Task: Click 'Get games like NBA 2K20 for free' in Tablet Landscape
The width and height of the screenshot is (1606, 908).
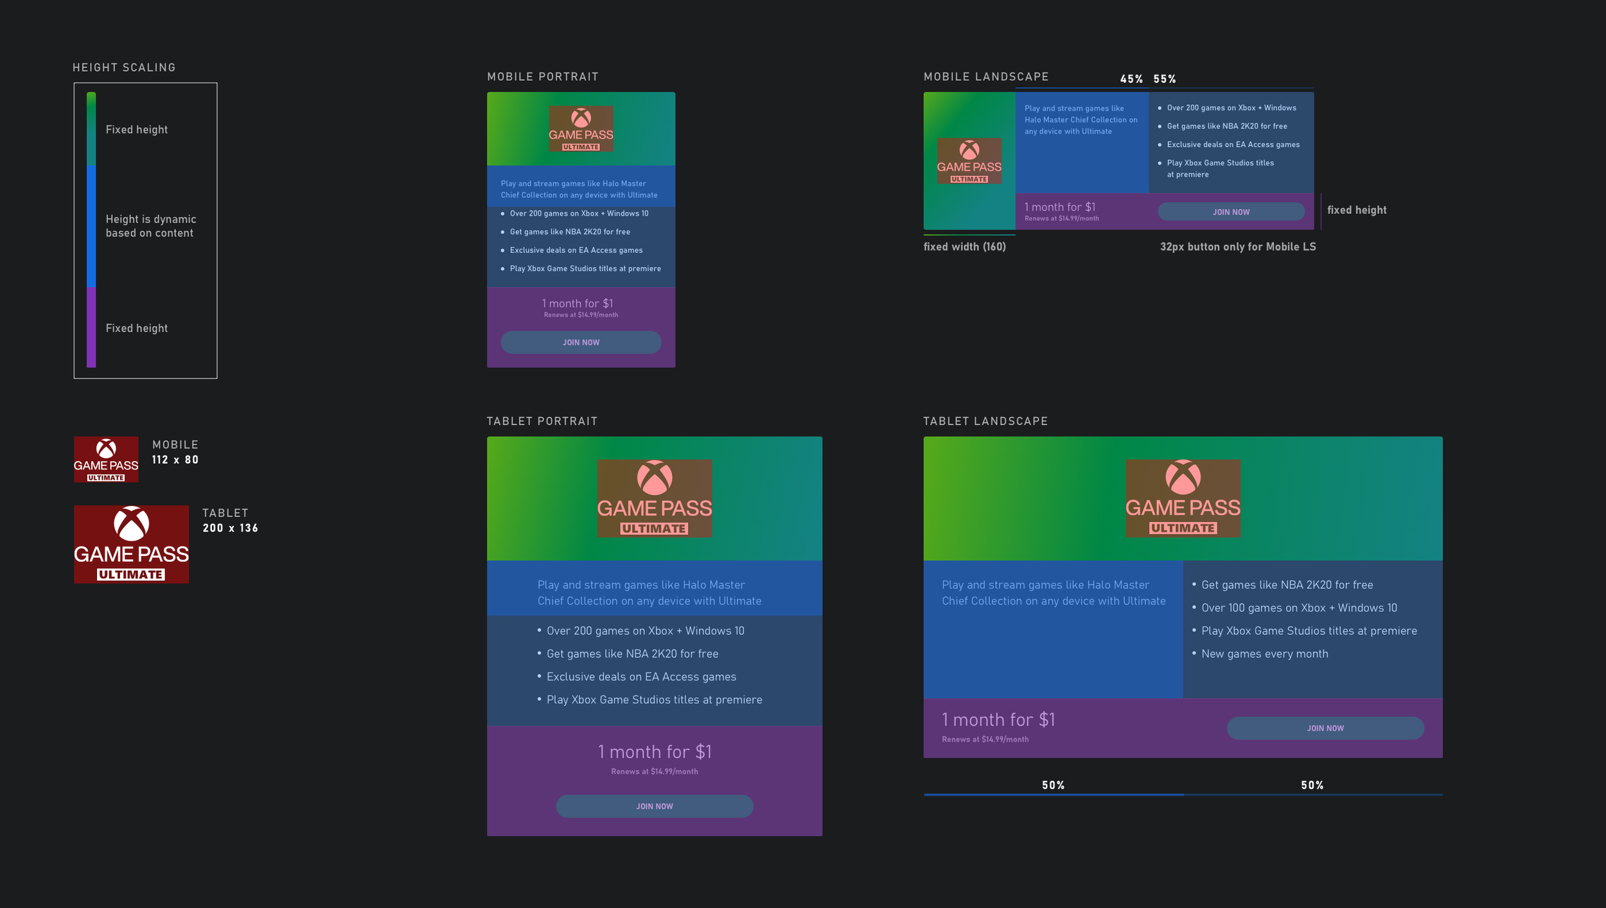Action: (1287, 585)
